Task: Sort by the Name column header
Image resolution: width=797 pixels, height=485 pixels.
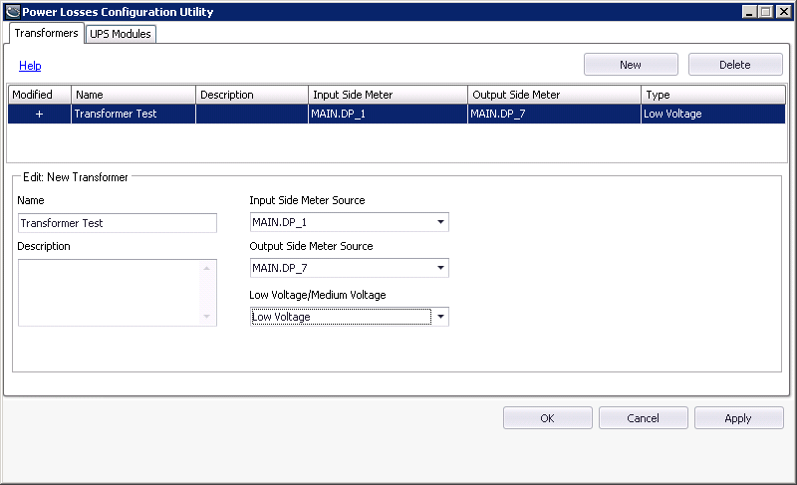Action: pyautogui.click(x=133, y=95)
